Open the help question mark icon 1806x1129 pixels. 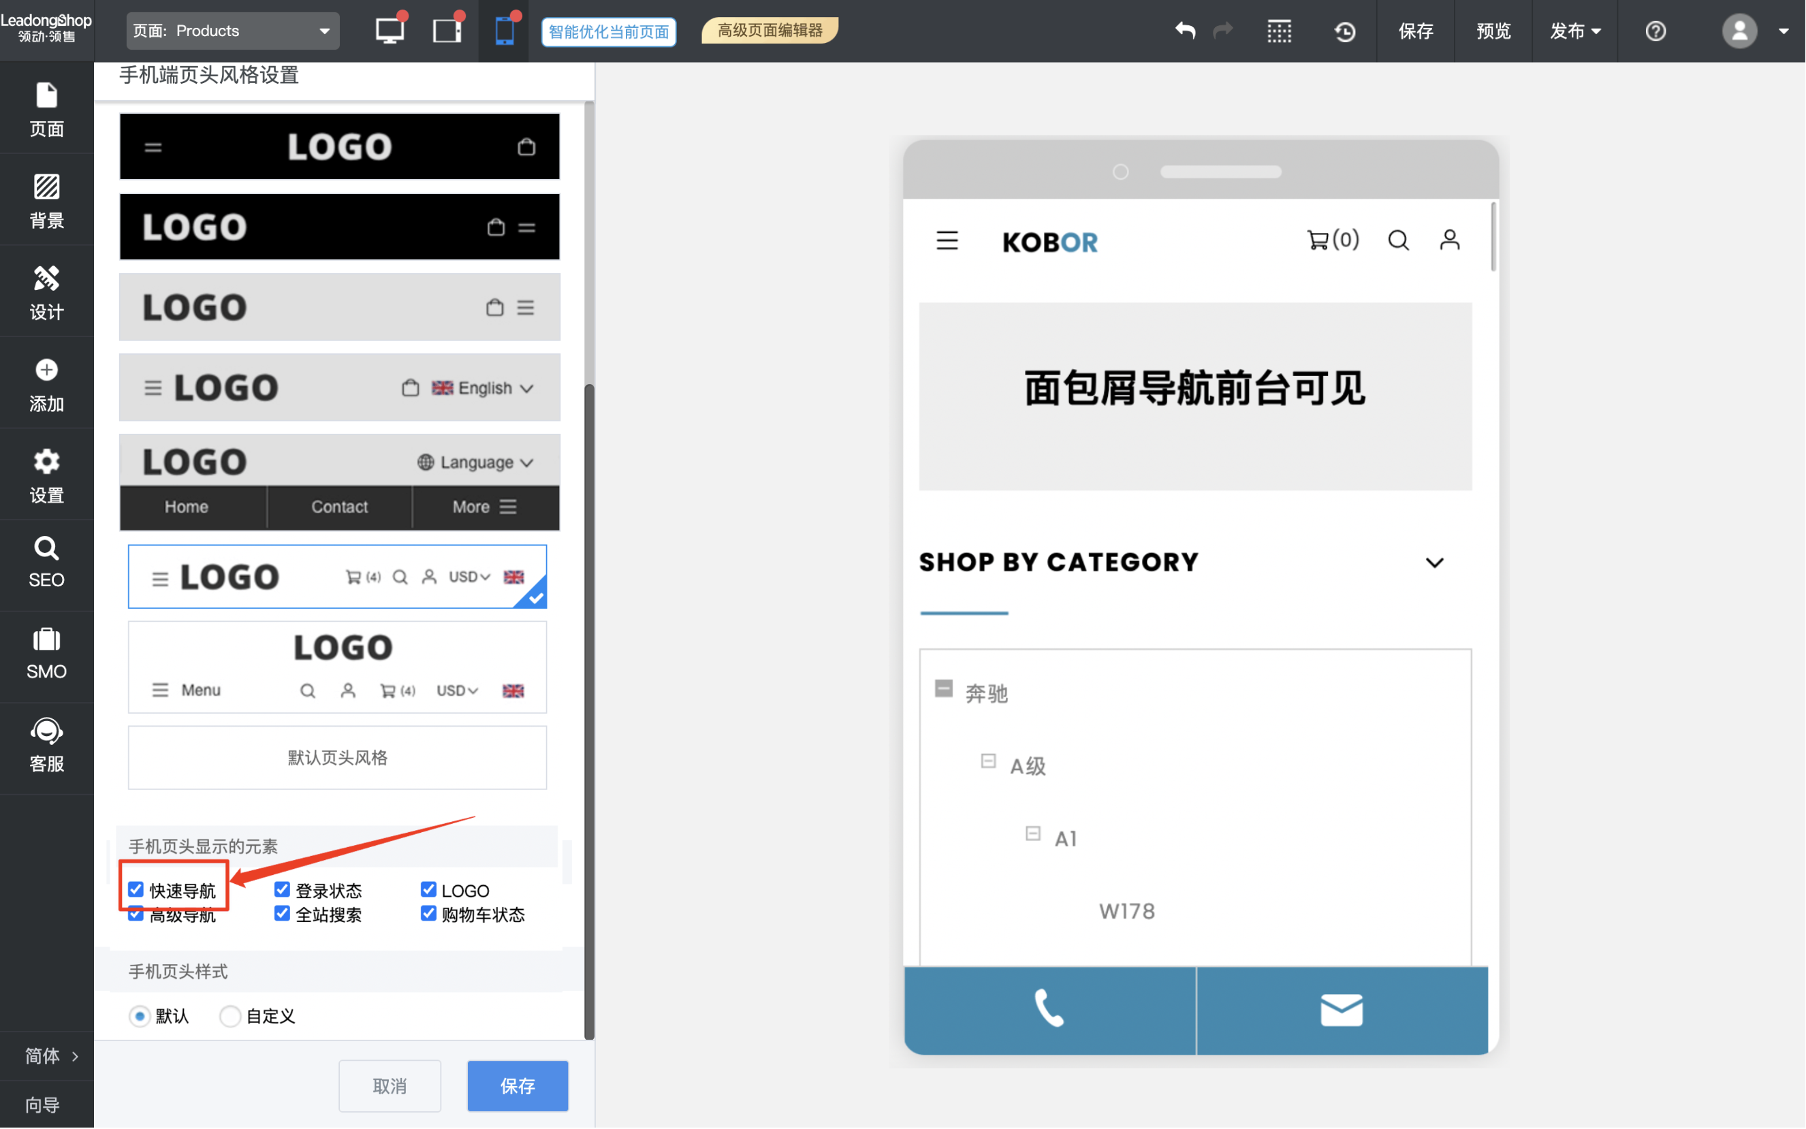(x=1655, y=31)
